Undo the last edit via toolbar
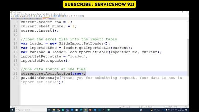This screenshot has width=199, height=112. coord(34,16)
